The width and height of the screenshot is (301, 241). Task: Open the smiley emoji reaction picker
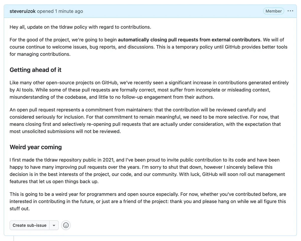(x=66, y=225)
